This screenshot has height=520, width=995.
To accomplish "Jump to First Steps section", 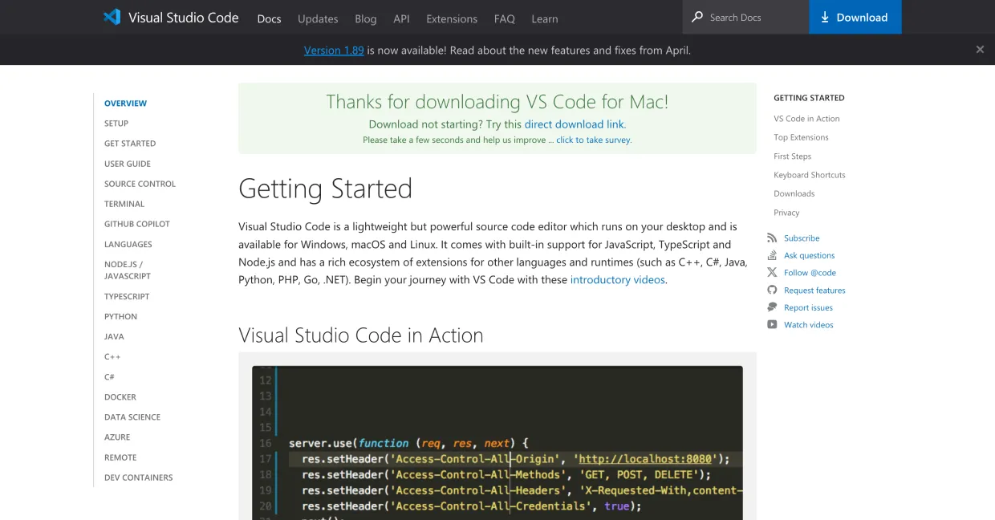I will click(792, 156).
